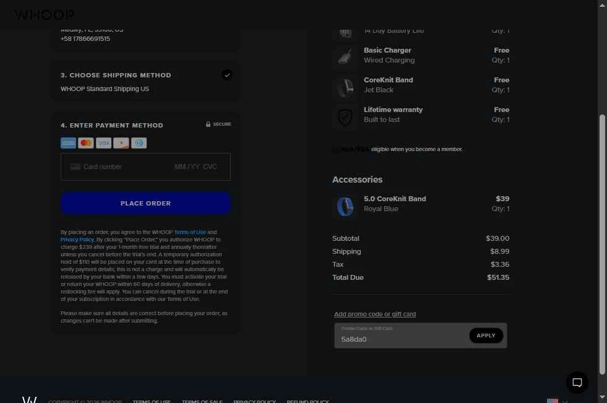
Task: Open footer TERMS OF USE link
Action: coord(152,401)
